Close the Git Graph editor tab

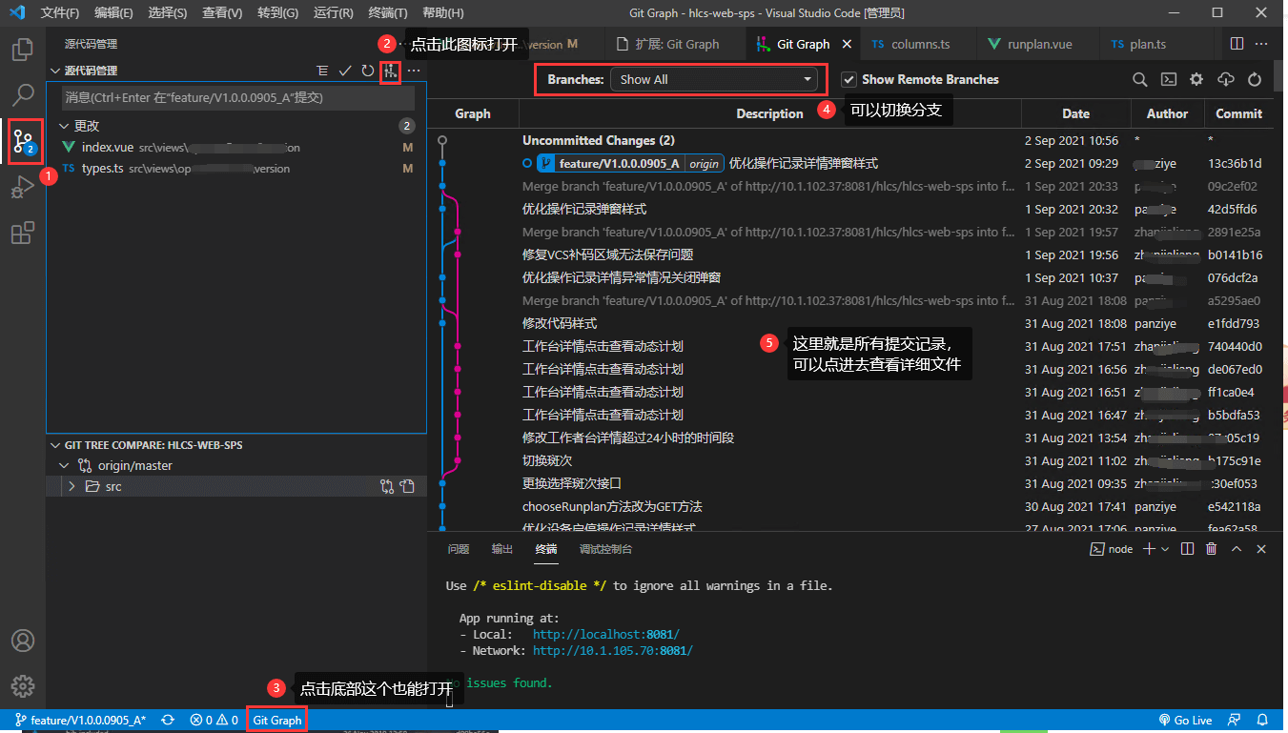[848, 44]
